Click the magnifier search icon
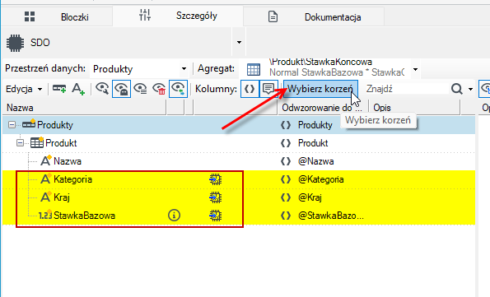The image size is (490, 297). tap(456, 89)
